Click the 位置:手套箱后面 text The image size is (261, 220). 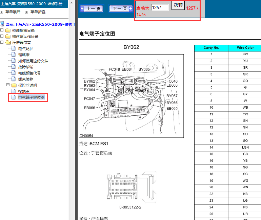point(96,153)
